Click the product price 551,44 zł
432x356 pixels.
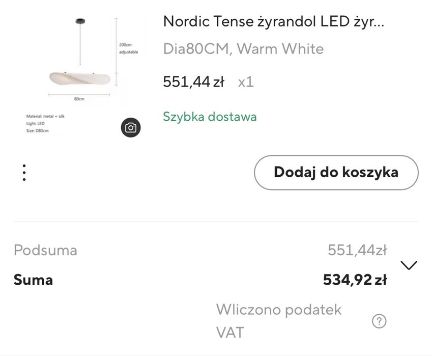coord(193,81)
